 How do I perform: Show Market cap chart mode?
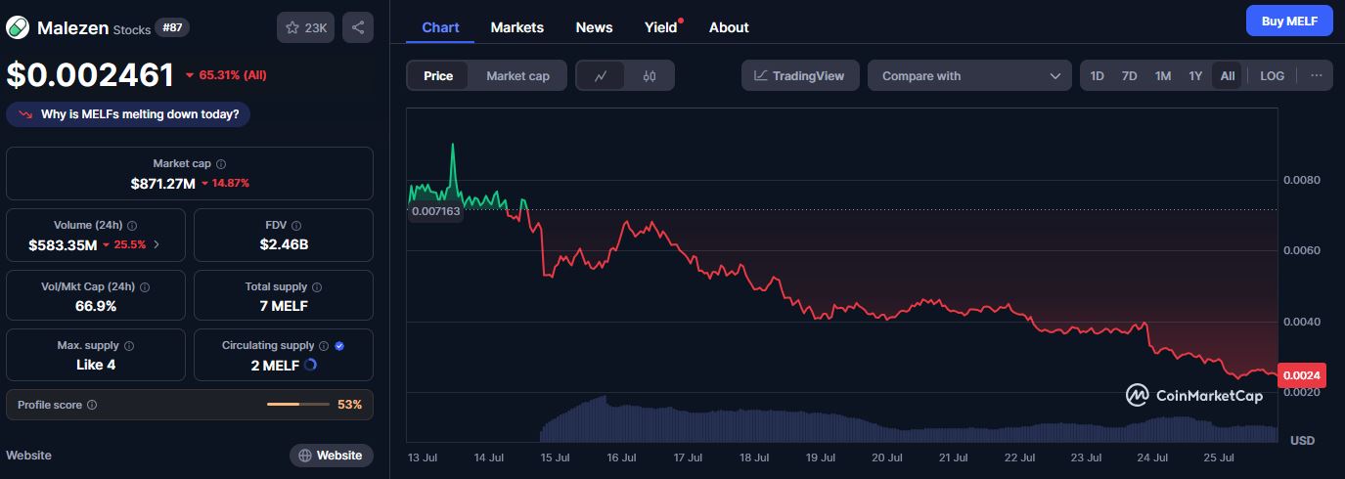[x=517, y=75]
